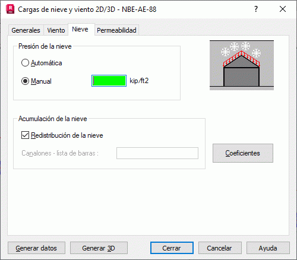
Task: Click the Generar 3D button
Action: [99, 248]
